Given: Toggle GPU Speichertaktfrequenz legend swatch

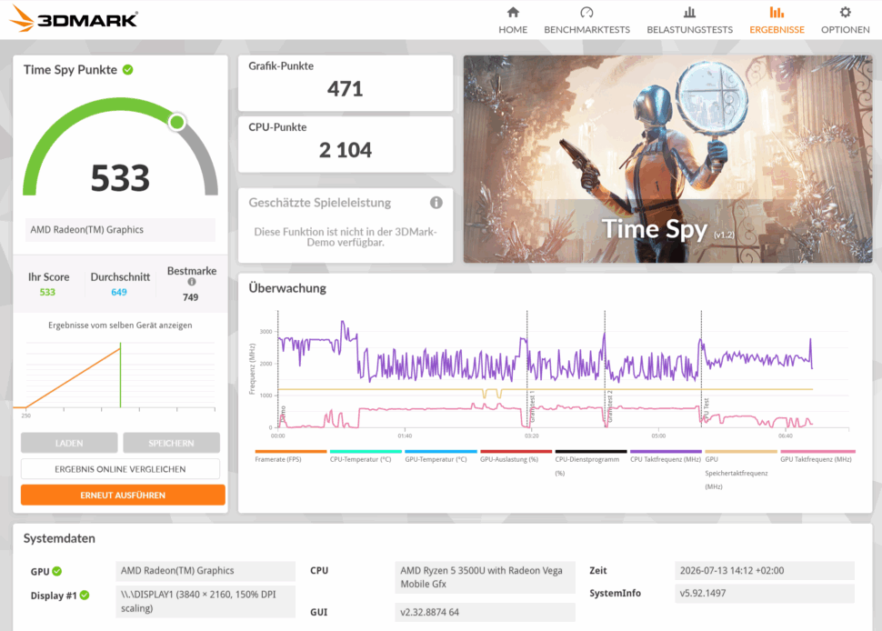Looking at the screenshot, I should pos(741,451).
